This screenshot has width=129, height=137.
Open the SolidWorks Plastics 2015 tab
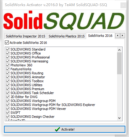[x=67, y=36]
